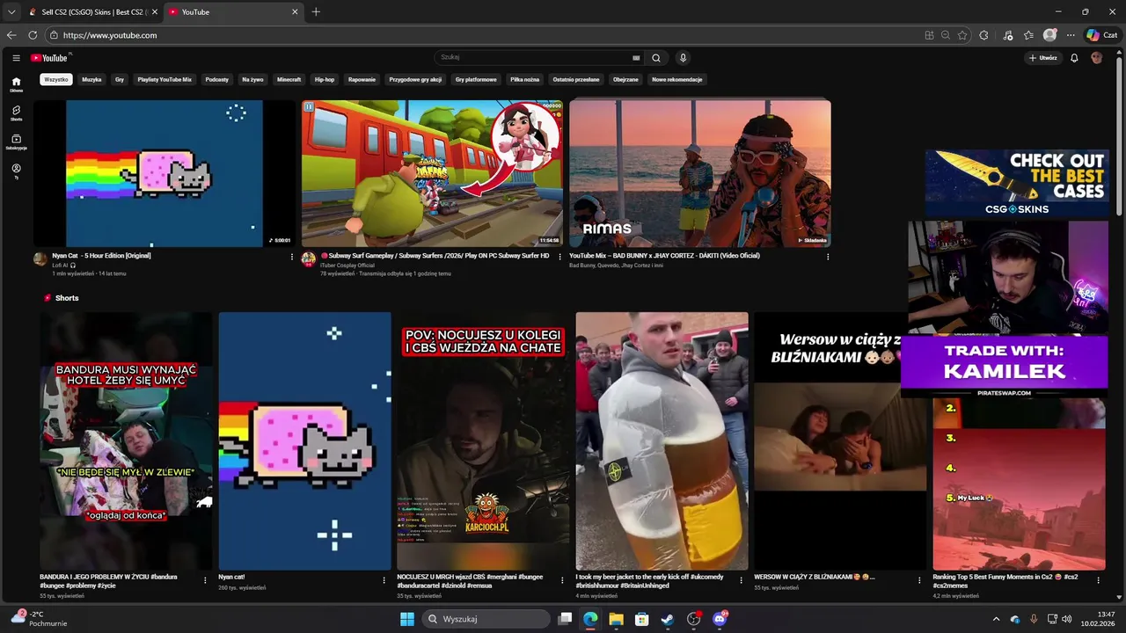This screenshot has height=633, width=1126.
Task: Open options for WERSOW W CIĄŻY short
Action: pyautogui.click(x=919, y=580)
